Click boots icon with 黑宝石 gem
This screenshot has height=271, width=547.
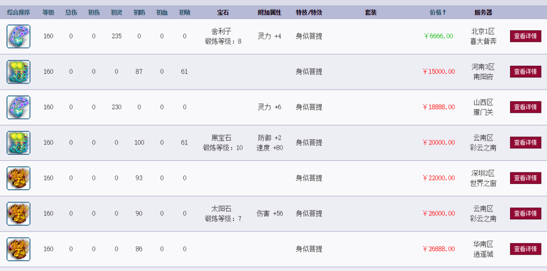pos(19,143)
